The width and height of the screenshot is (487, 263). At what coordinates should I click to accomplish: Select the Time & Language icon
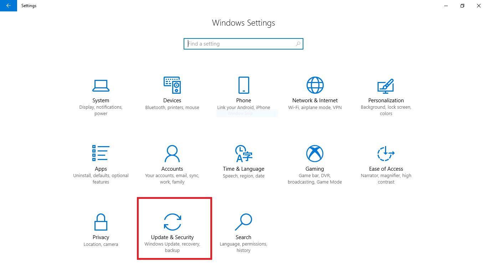pyautogui.click(x=243, y=154)
